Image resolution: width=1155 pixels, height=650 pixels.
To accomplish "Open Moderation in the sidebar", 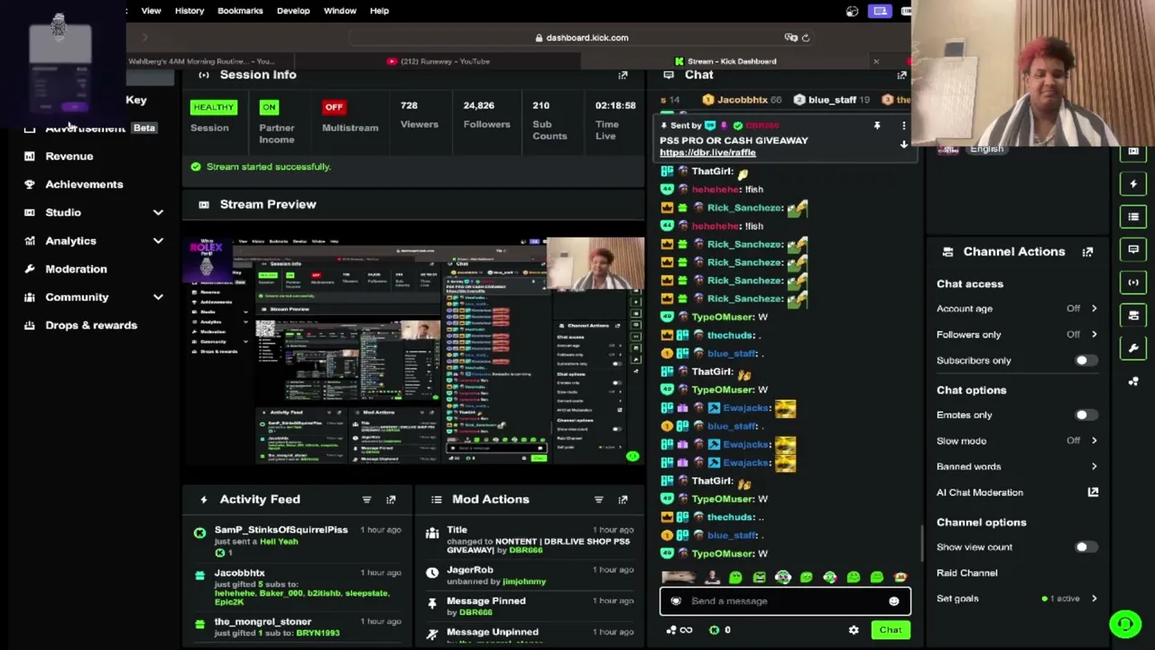I will [x=76, y=269].
